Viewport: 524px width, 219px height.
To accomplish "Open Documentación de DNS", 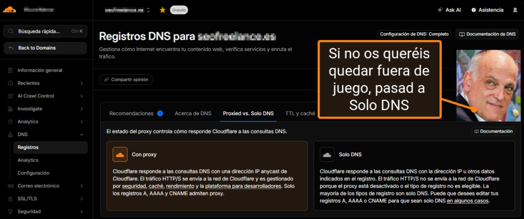I will pyautogui.click(x=487, y=34).
